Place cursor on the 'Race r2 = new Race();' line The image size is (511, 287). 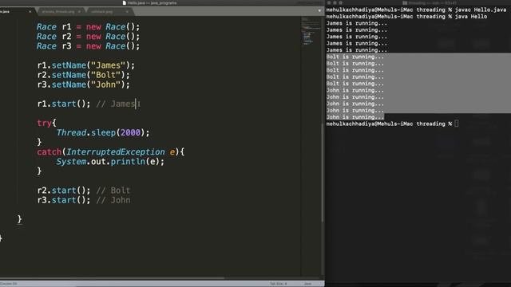[88, 37]
